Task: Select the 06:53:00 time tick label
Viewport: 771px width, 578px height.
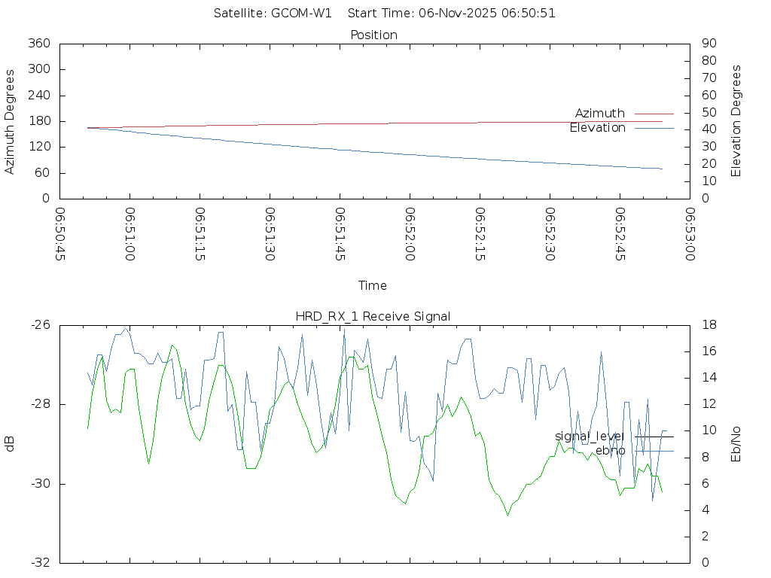Action: [x=690, y=234]
